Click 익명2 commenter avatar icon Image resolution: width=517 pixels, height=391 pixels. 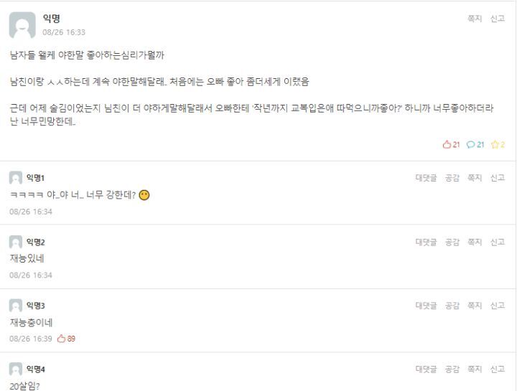[x=16, y=241]
